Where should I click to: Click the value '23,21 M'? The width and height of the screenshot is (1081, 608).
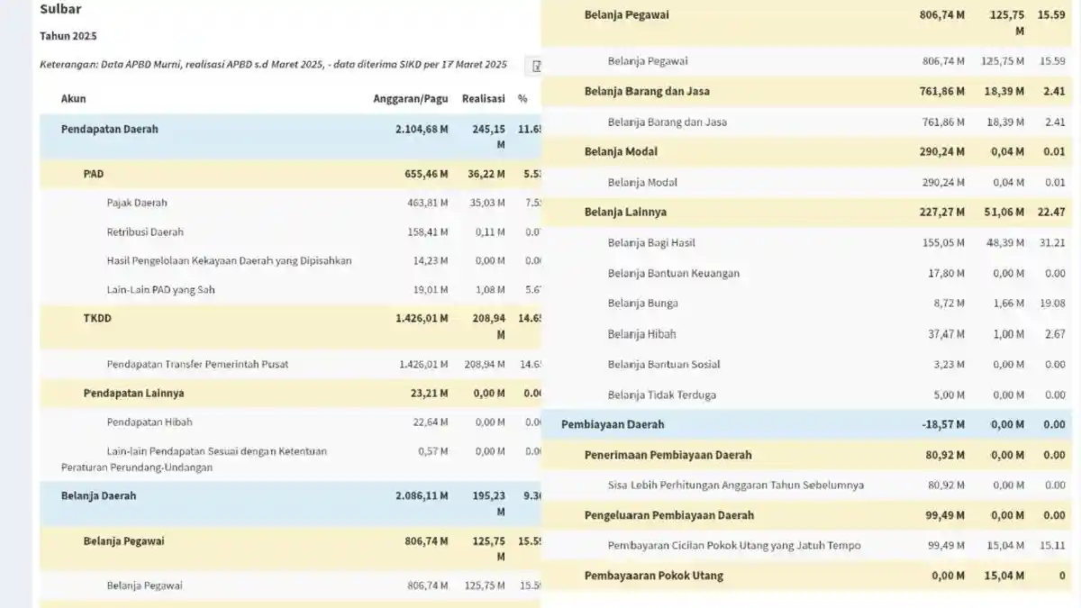click(430, 394)
